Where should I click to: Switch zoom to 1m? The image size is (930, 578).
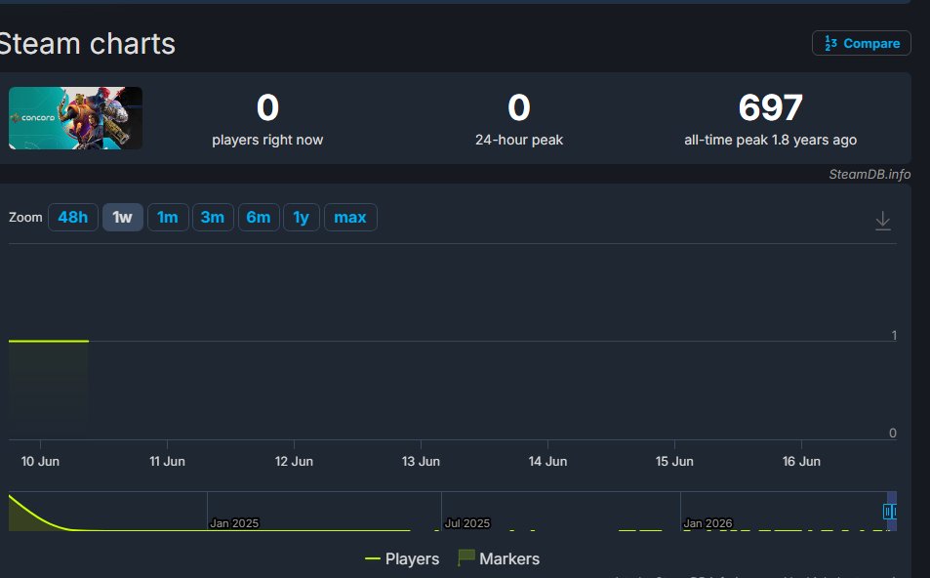[x=168, y=217]
